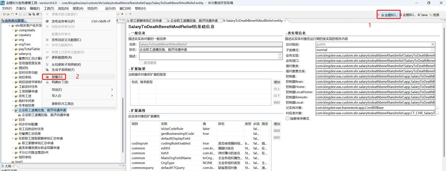The width and height of the screenshot is (446, 171).
Task: Collapse the shr相关客户化开发 root node
Action: point(10,26)
